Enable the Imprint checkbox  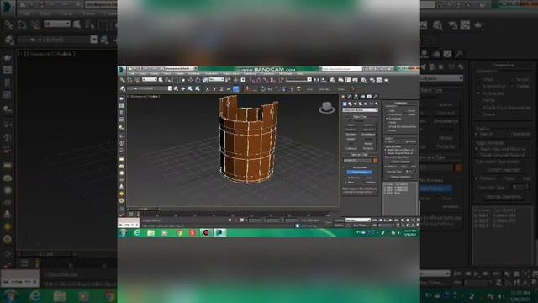point(405,110)
